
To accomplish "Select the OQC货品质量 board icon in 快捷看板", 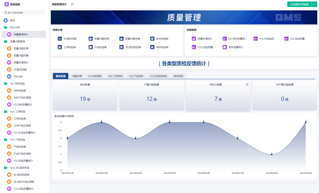I will pyautogui.click(x=194, y=47).
